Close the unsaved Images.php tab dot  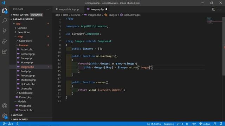coord(106,9)
